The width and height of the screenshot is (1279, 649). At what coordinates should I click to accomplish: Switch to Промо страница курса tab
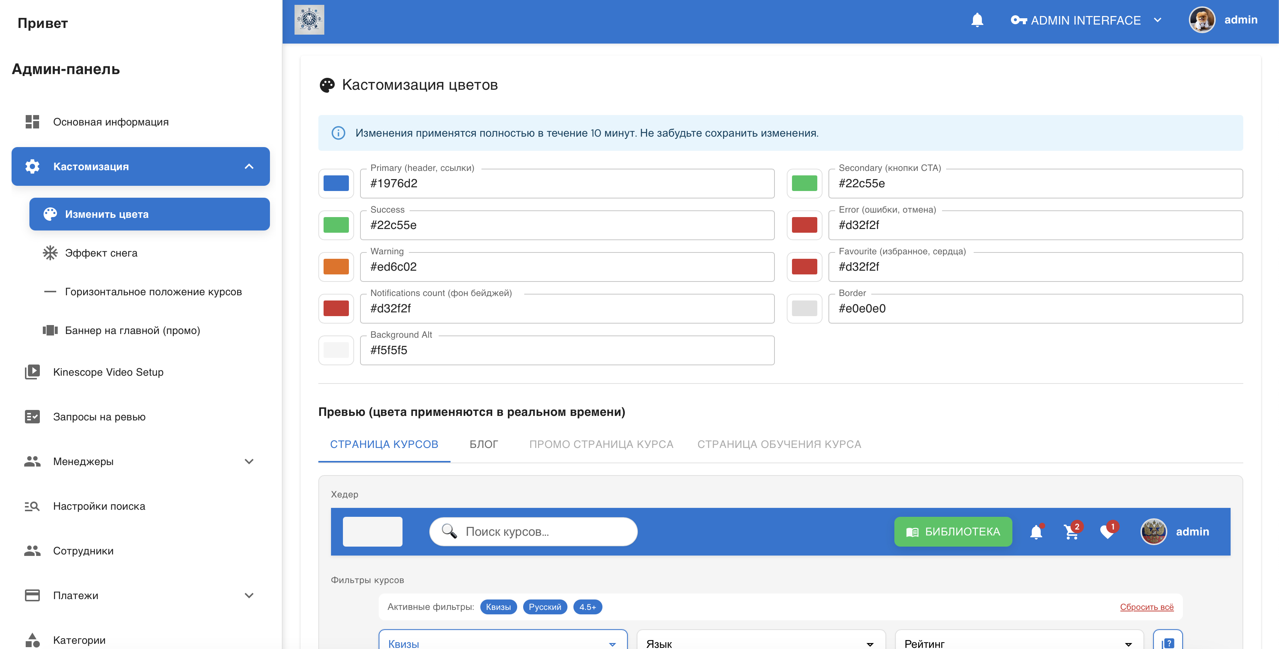click(x=601, y=445)
